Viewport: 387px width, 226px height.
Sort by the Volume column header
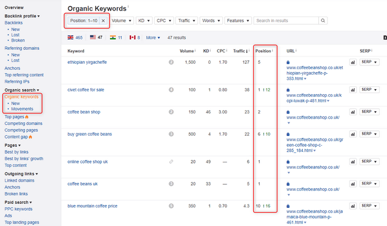[x=187, y=51]
